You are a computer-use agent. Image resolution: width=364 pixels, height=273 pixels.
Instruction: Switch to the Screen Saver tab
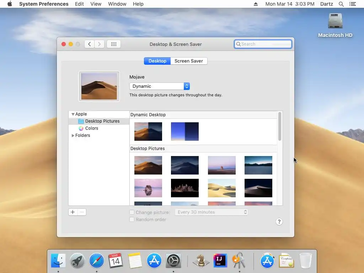189,61
